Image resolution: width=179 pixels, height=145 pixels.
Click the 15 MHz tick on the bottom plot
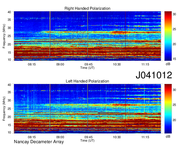[9, 125]
